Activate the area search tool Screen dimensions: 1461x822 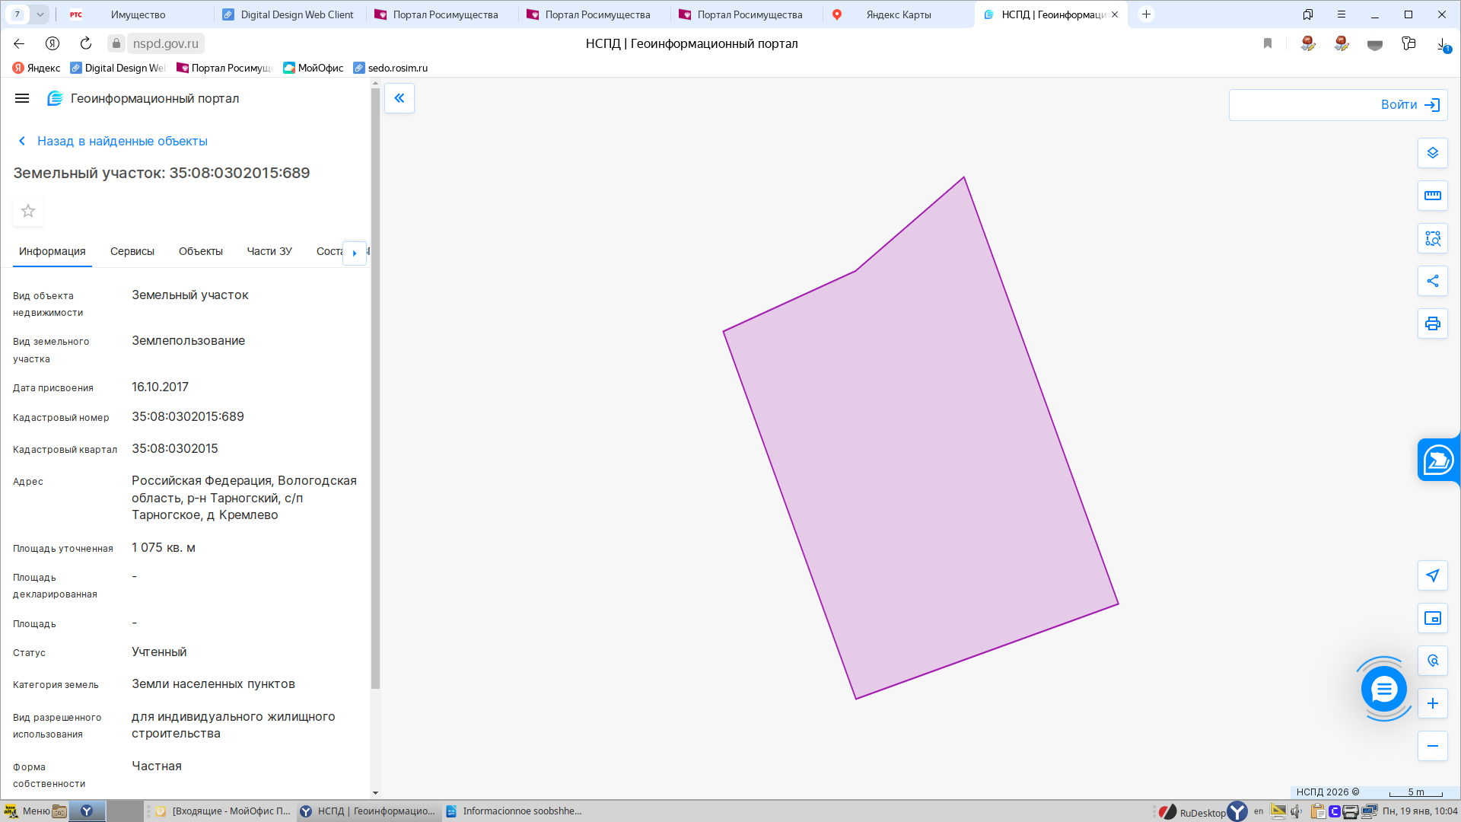pos(1432,238)
